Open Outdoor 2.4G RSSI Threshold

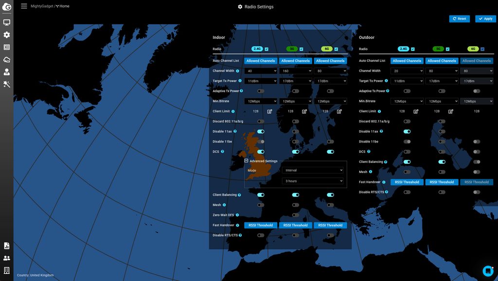tap(407, 182)
